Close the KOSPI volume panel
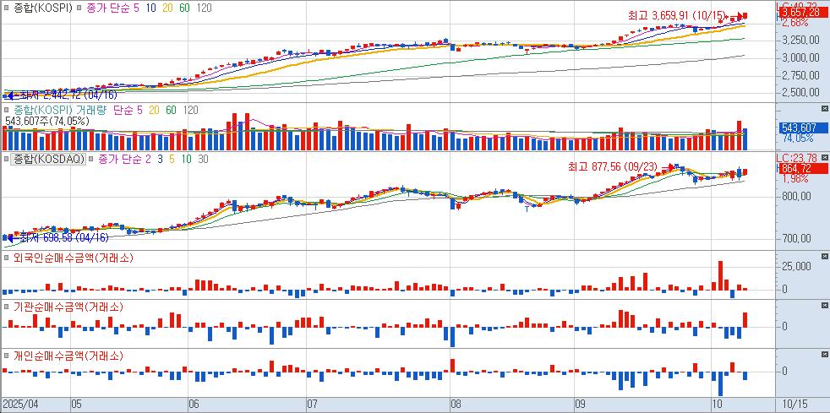 [824, 108]
